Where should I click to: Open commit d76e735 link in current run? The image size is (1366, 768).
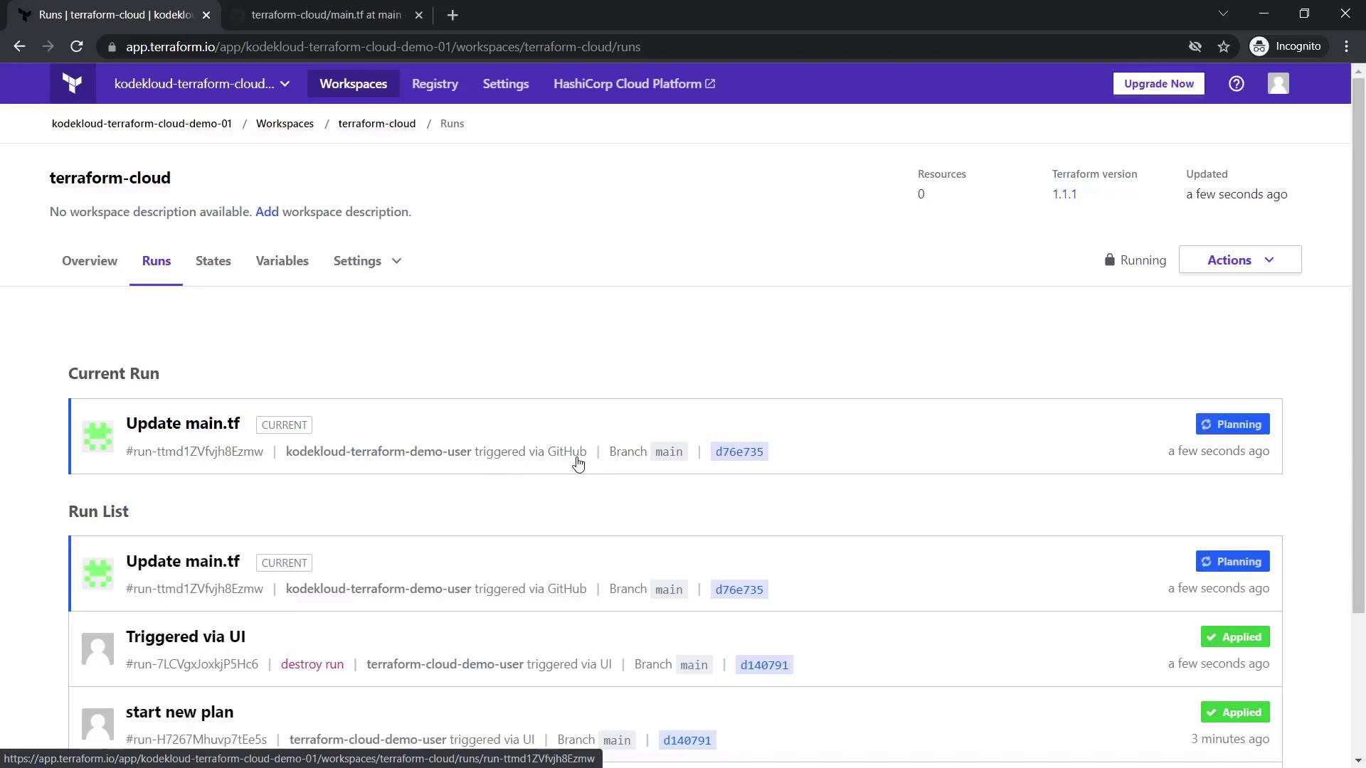tap(739, 452)
